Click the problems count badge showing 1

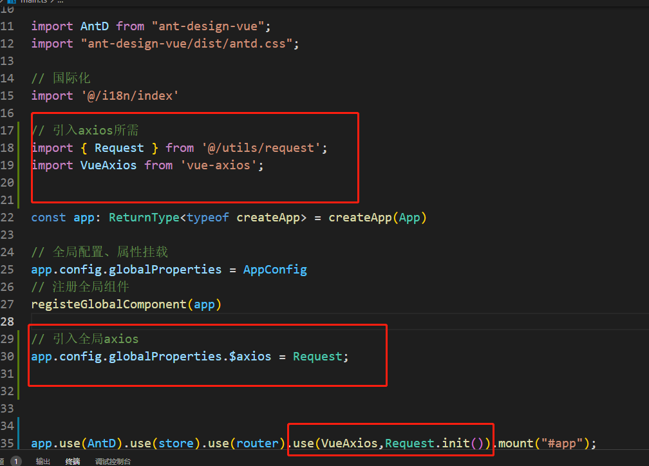pos(15,461)
